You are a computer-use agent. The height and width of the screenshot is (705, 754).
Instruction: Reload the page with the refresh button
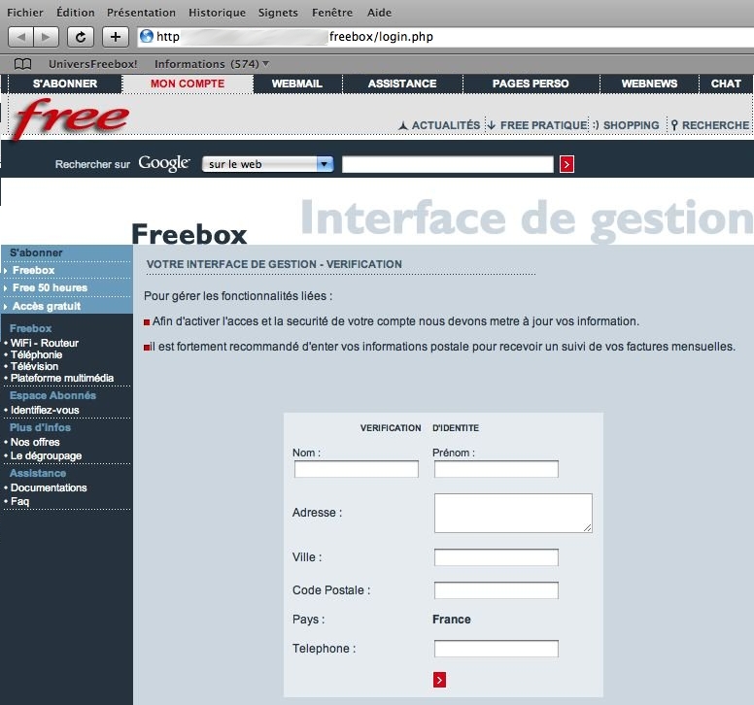(81, 37)
